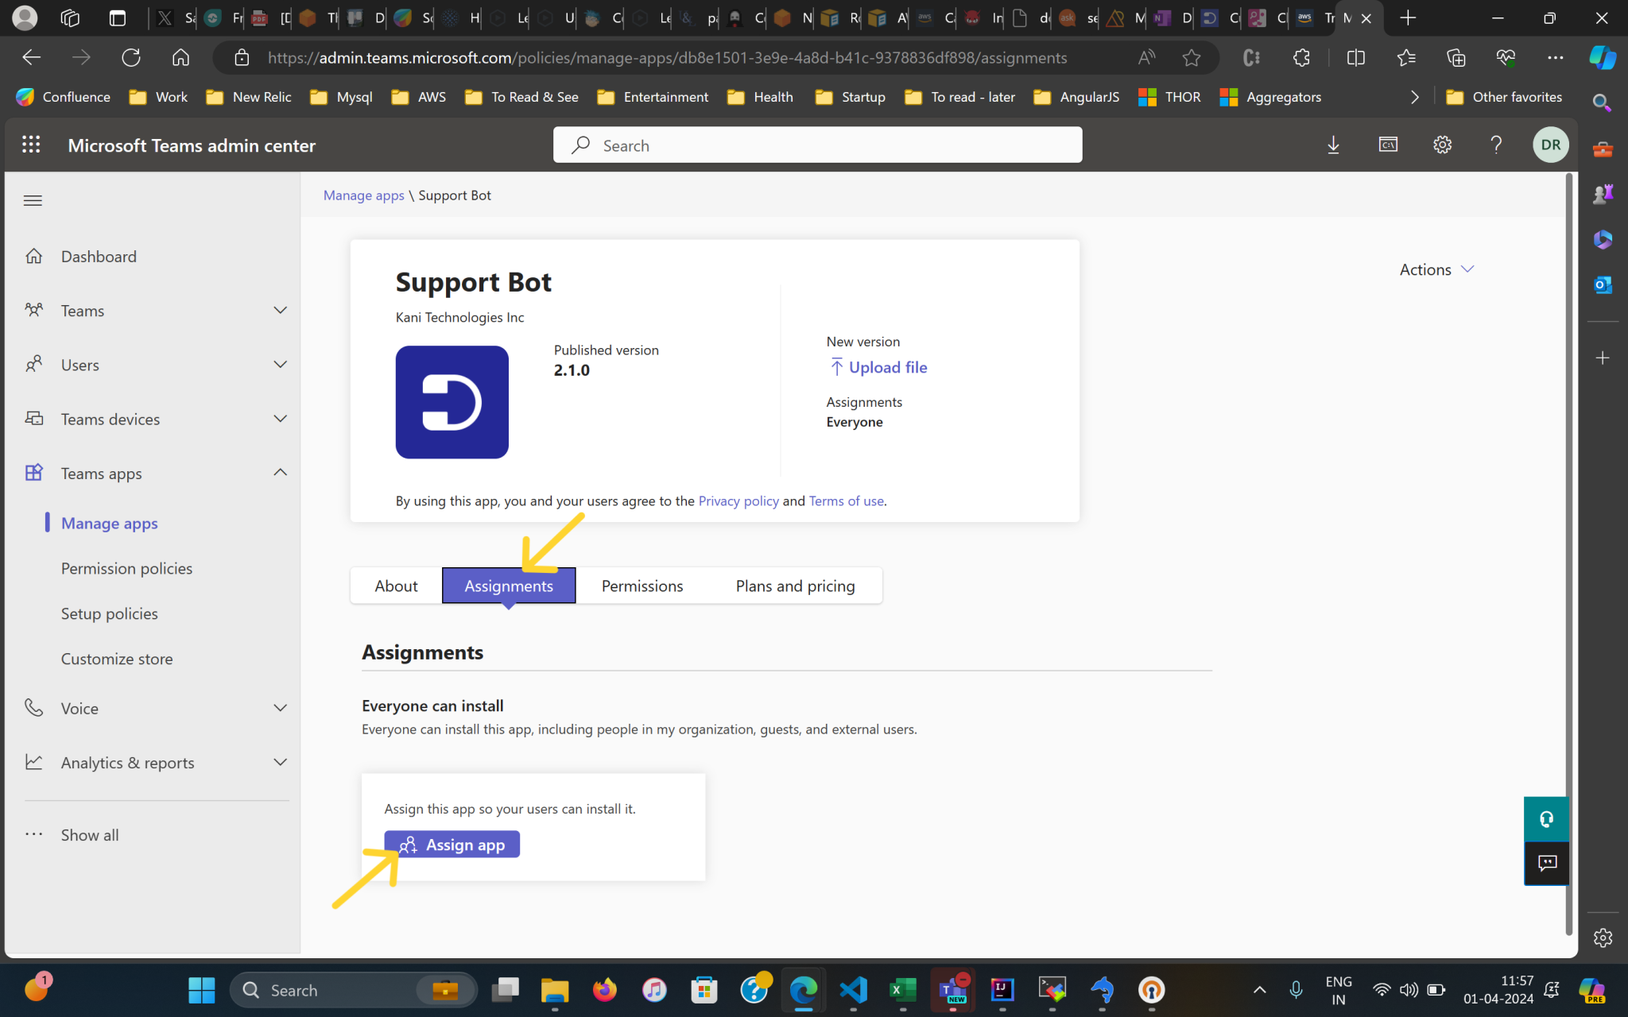Open the Plans and pricing tab
1628x1017 pixels.
795,586
